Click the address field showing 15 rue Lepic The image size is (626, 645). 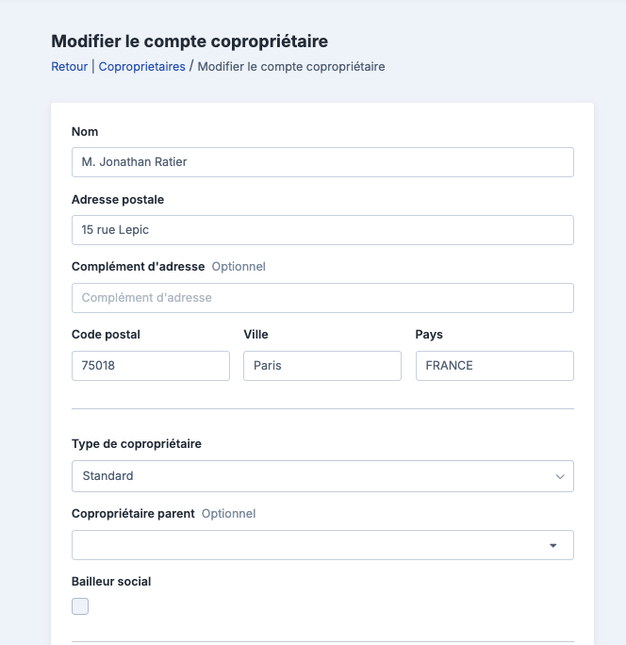pyautogui.click(x=322, y=230)
